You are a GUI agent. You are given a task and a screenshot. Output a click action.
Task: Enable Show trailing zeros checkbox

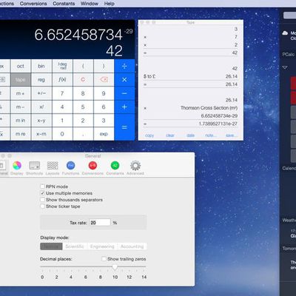(x=104, y=259)
